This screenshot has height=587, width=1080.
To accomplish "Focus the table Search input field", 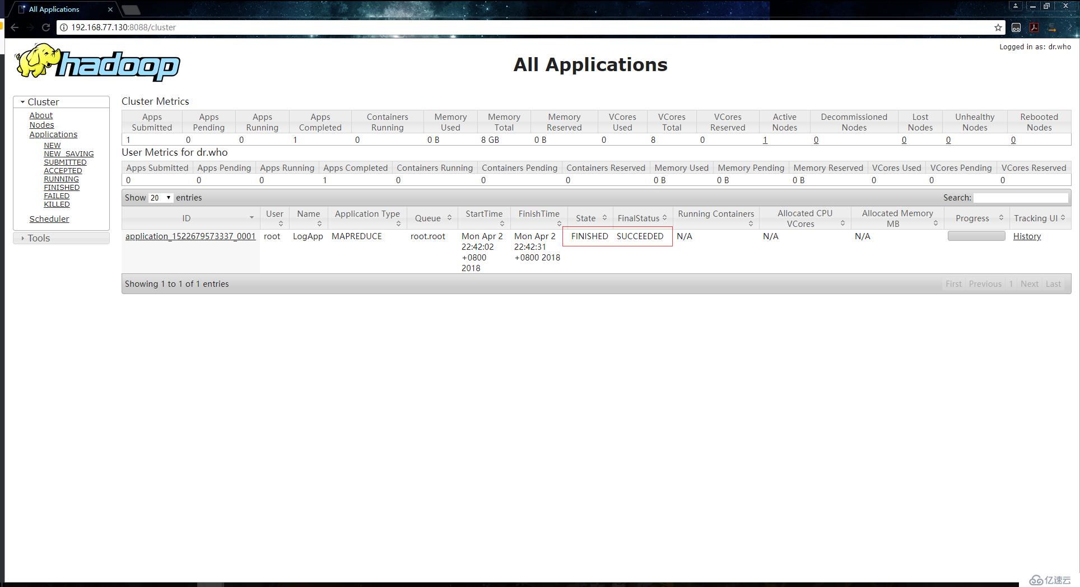I will pyautogui.click(x=1021, y=198).
